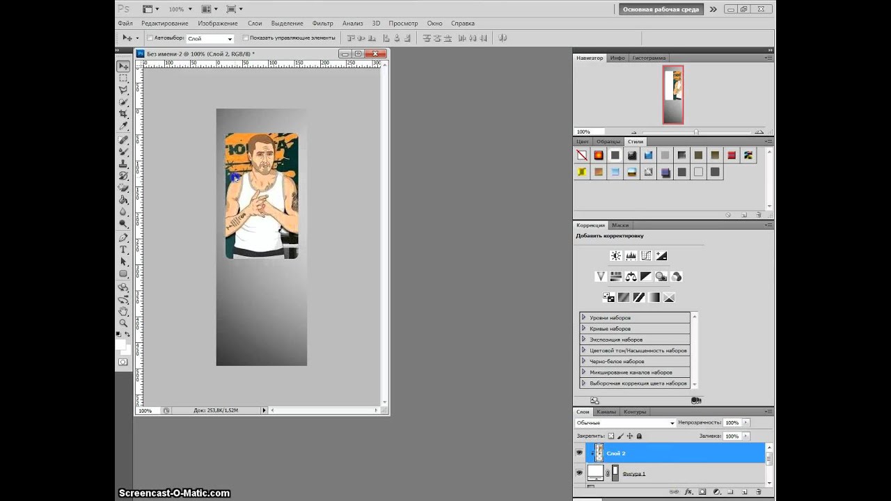Select the Healing Brush tool
The height and width of the screenshot is (501, 891).
(x=123, y=140)
